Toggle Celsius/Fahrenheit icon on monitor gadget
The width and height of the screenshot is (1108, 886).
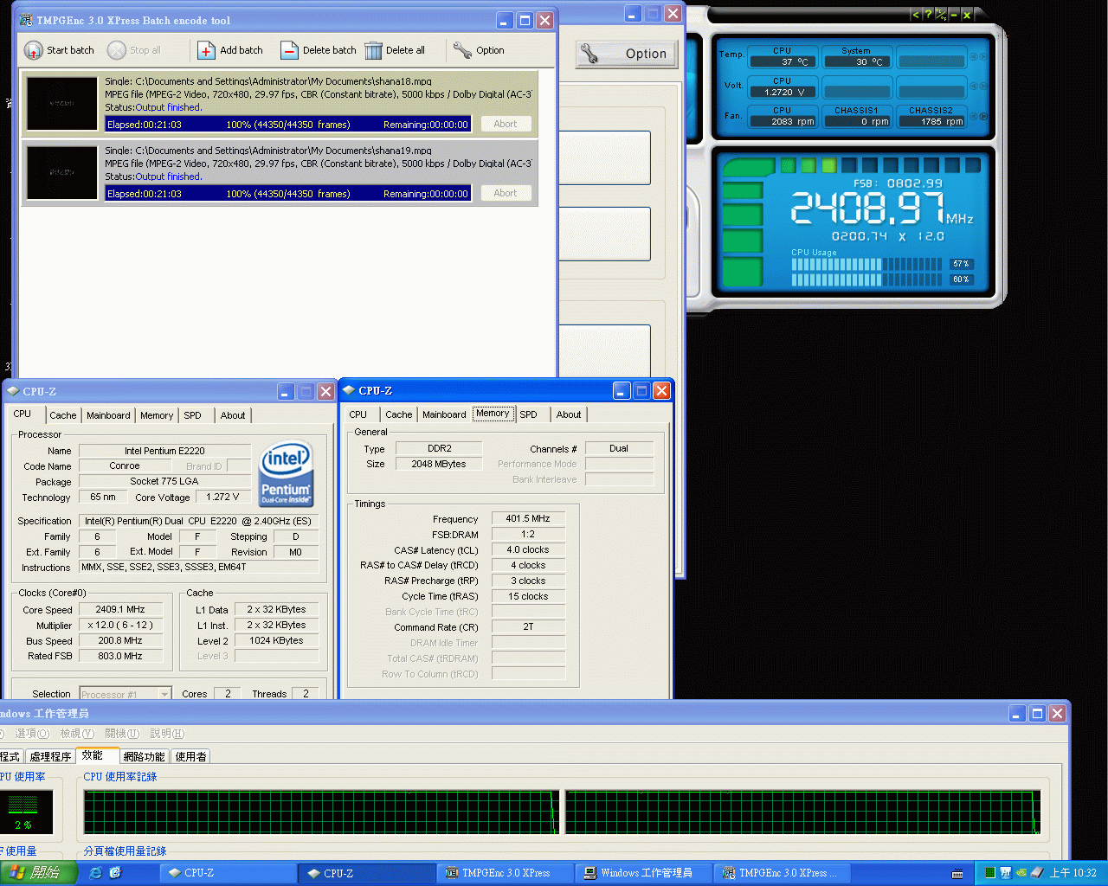(x=941, y=15)
